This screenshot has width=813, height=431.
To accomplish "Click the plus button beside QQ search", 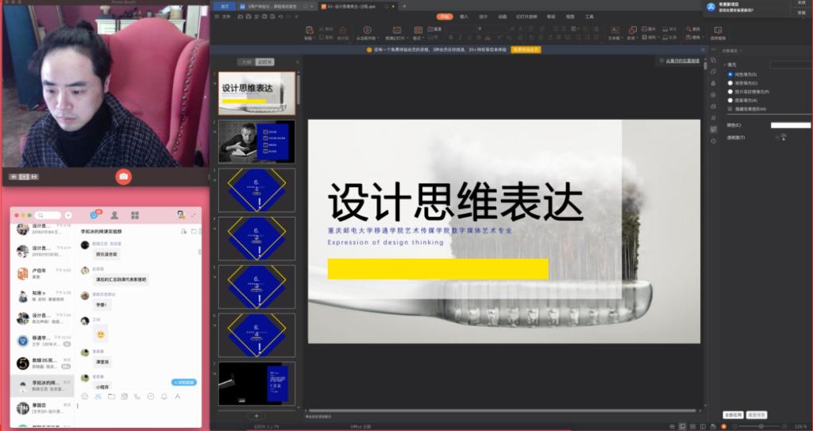I will tap(68, 215).
